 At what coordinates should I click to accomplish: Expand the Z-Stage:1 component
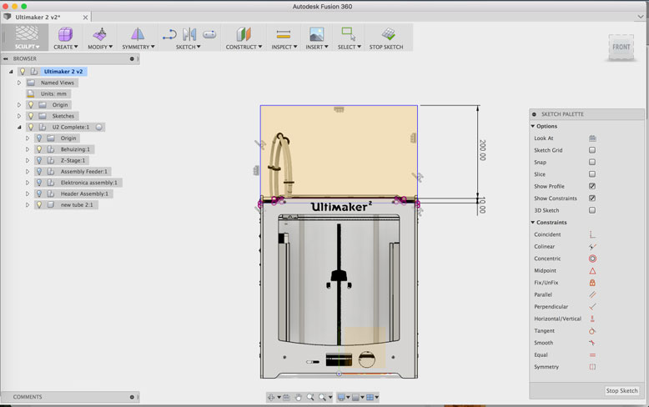click(28, 160)
